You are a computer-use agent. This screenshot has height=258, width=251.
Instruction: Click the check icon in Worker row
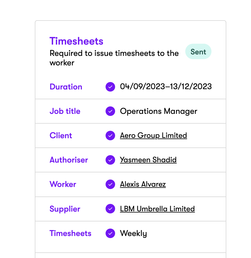[x=110, y=184]
